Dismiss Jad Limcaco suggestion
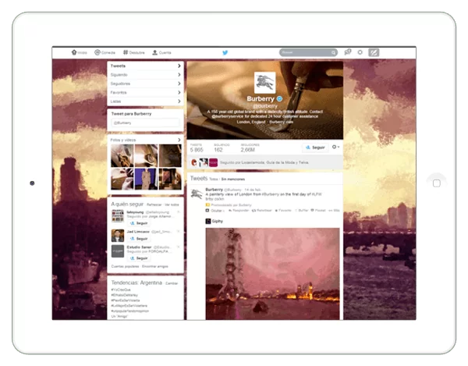This screenshot has width=468, height=366. (179, 231)
